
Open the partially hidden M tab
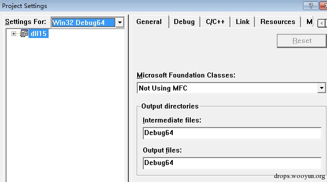click(x=309, y=21)
